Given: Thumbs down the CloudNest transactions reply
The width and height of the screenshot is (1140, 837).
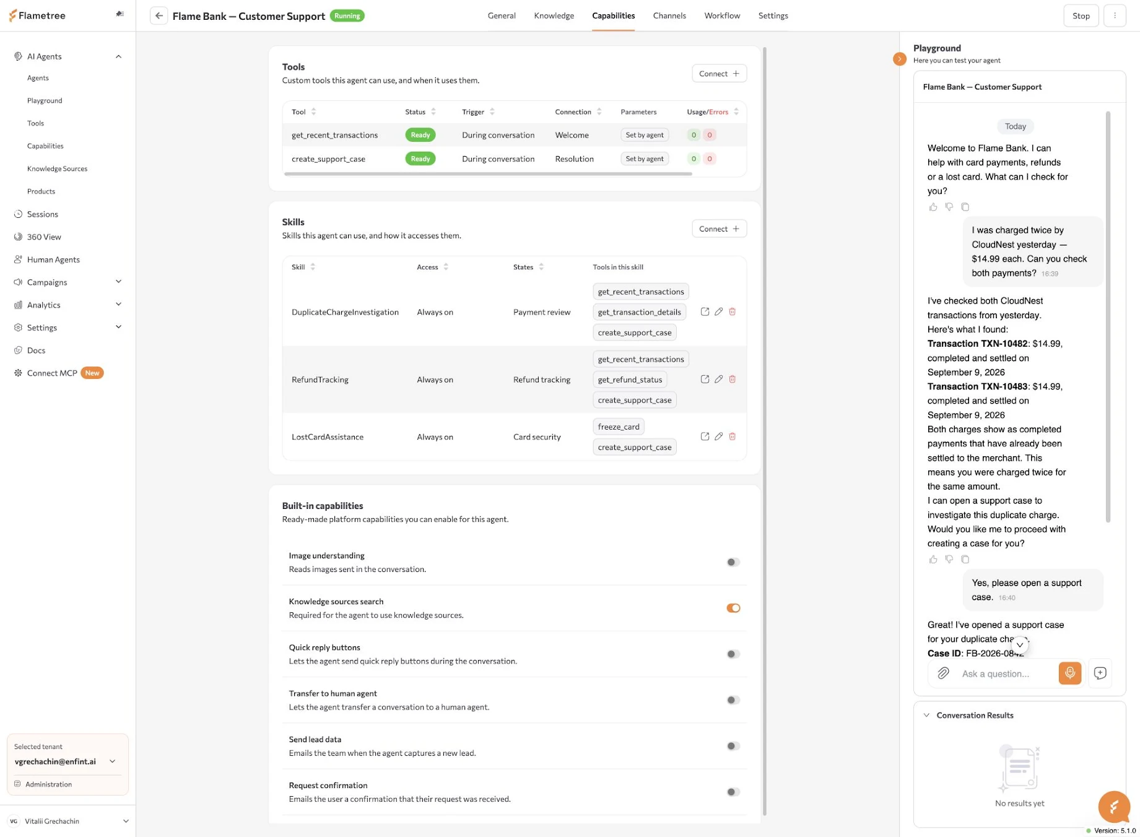Looking at the screenshot, I should pos(949,559).
